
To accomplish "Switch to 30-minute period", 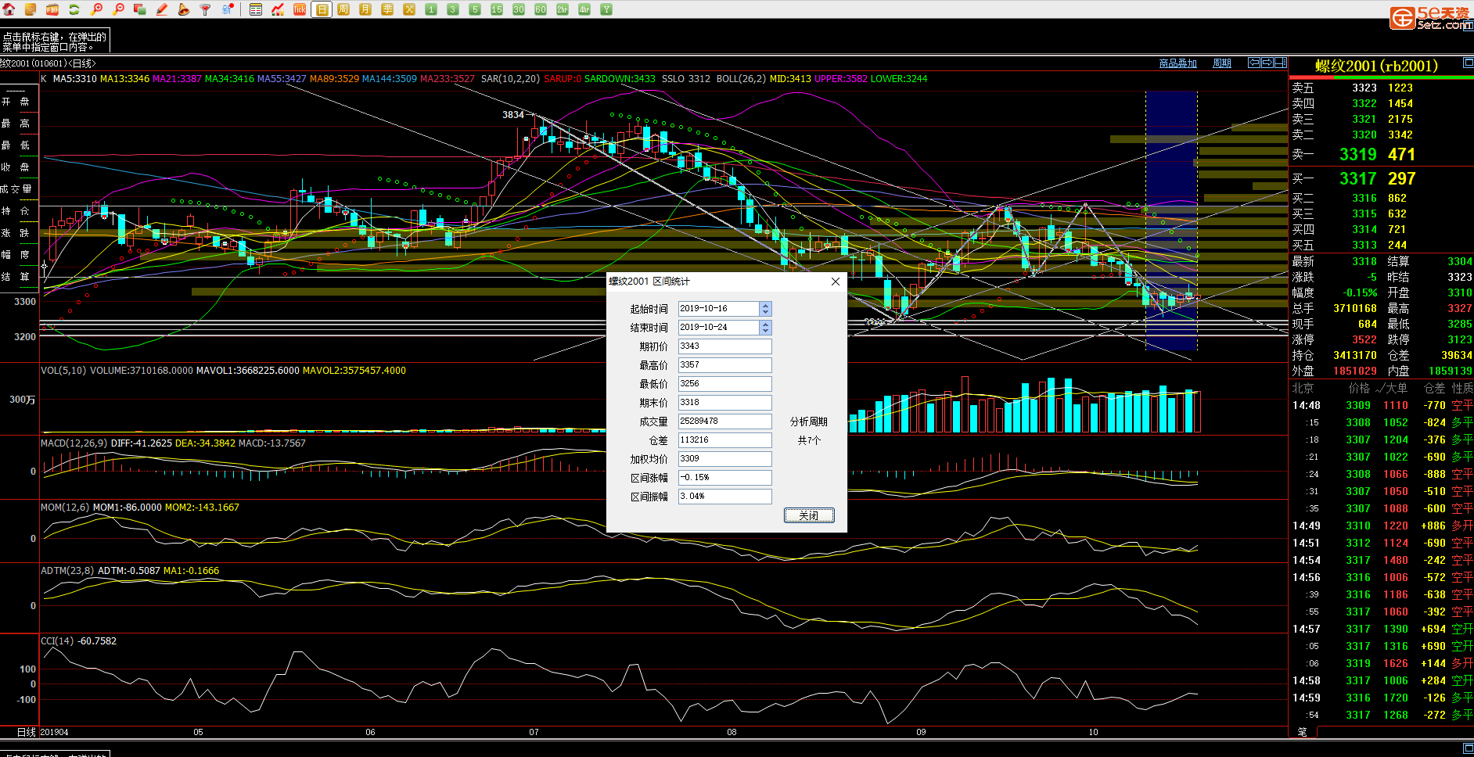I will 519,9.
